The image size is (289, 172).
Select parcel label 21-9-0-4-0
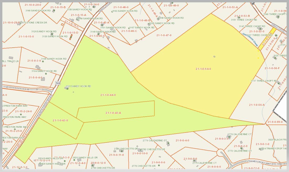pyautogui.click(x=183, y=141)
